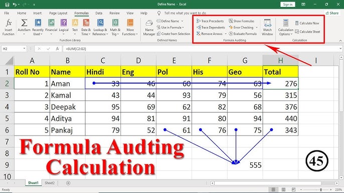Viewport: 344px width, 193px height.
Task: Click the Share button
Action: pos(332,13)
